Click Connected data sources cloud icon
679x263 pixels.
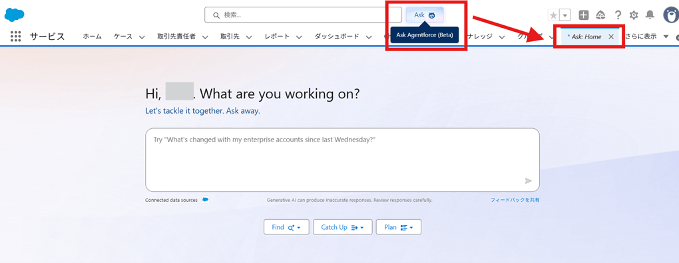[x=205, y=200]
